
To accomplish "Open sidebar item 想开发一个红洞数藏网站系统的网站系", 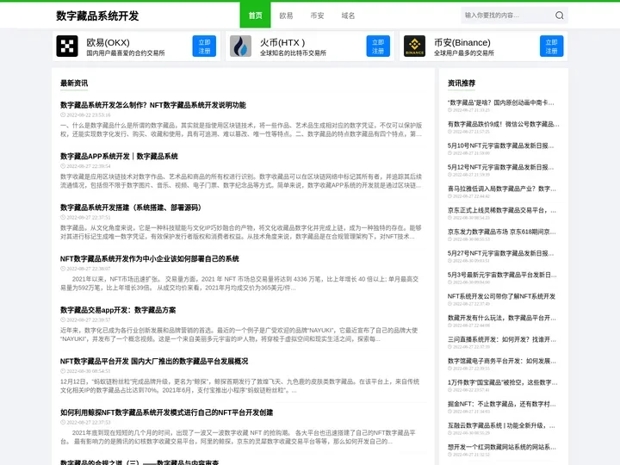I will click(x=502, y=447).
